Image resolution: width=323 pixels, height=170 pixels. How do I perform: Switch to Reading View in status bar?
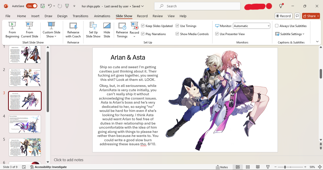coord(258,167)
